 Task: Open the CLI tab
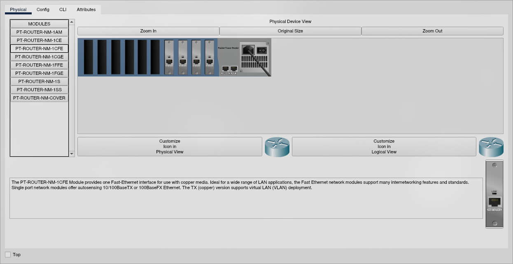[63, 9]
